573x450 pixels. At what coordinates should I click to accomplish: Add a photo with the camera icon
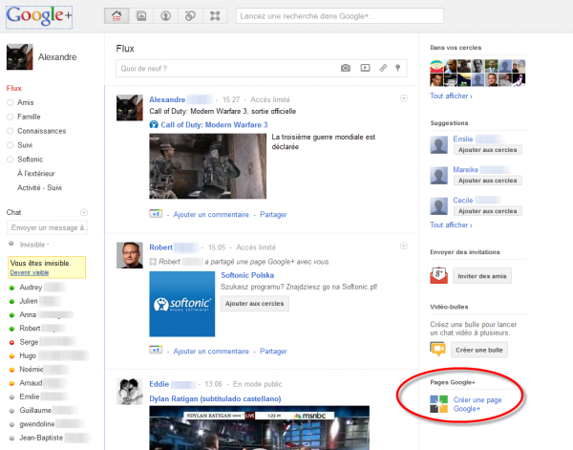pos(346,68)
